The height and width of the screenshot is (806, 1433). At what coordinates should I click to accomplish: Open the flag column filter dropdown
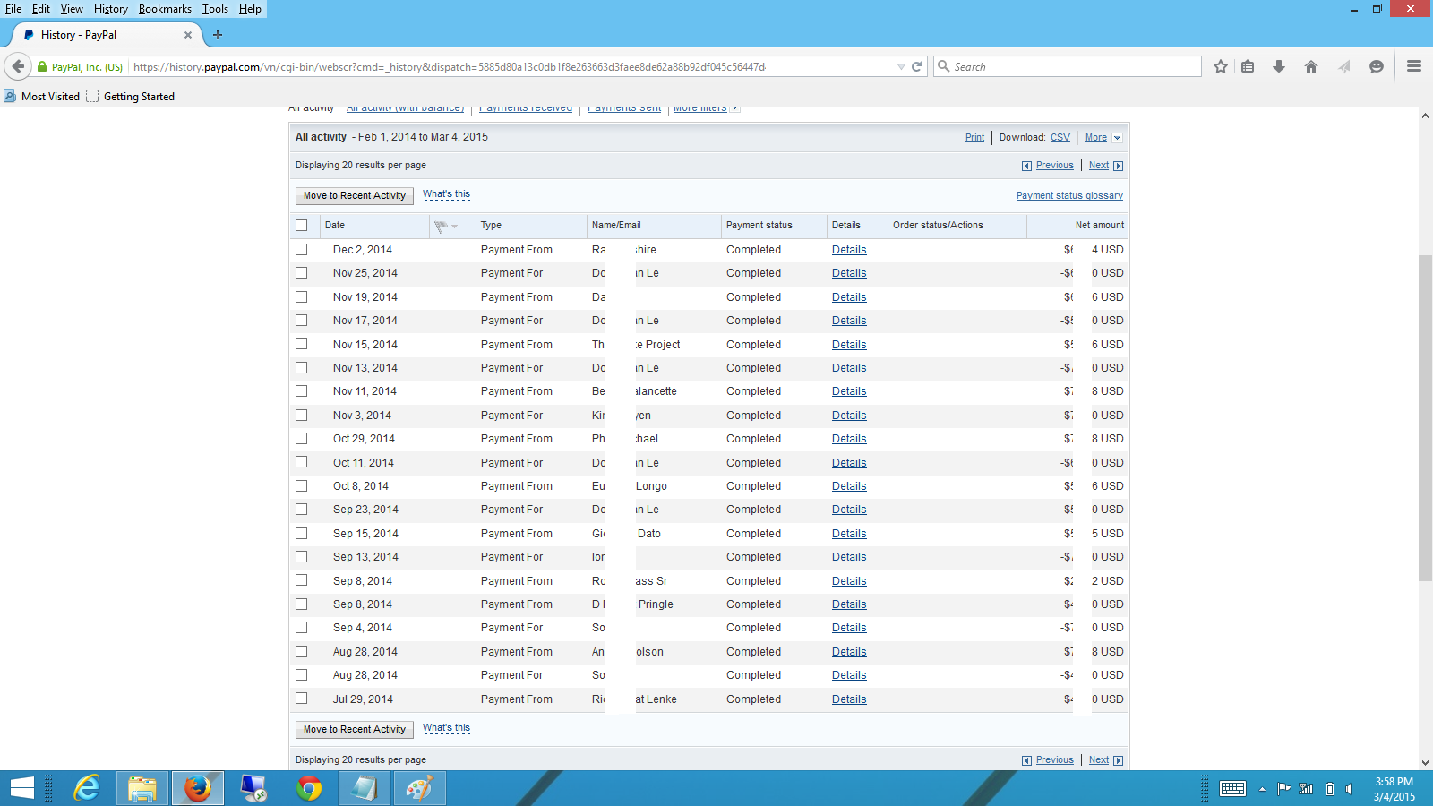click(445, 226)
